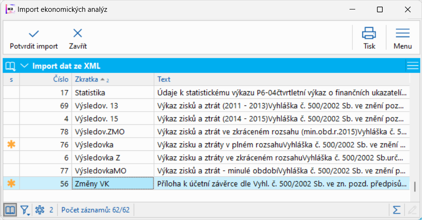422x220 pixels.
Task: Open the filter funnel dropdown in status bar
Action: [25, 210]
